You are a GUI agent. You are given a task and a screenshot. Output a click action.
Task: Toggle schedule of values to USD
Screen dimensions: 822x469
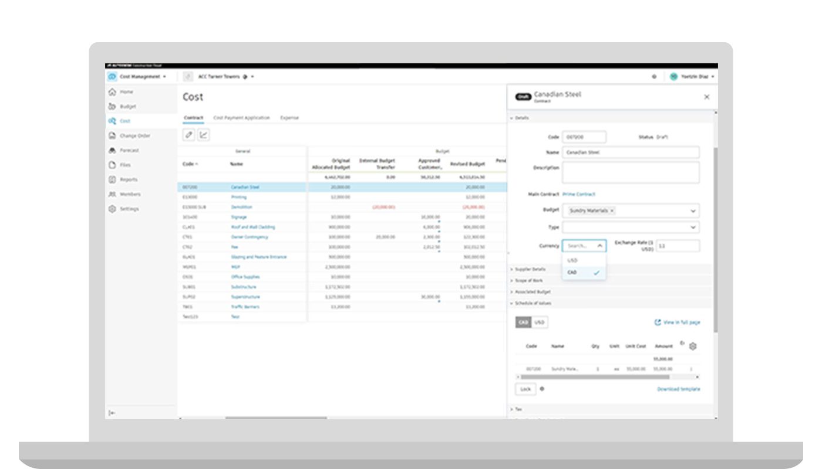tap(539, 322)
